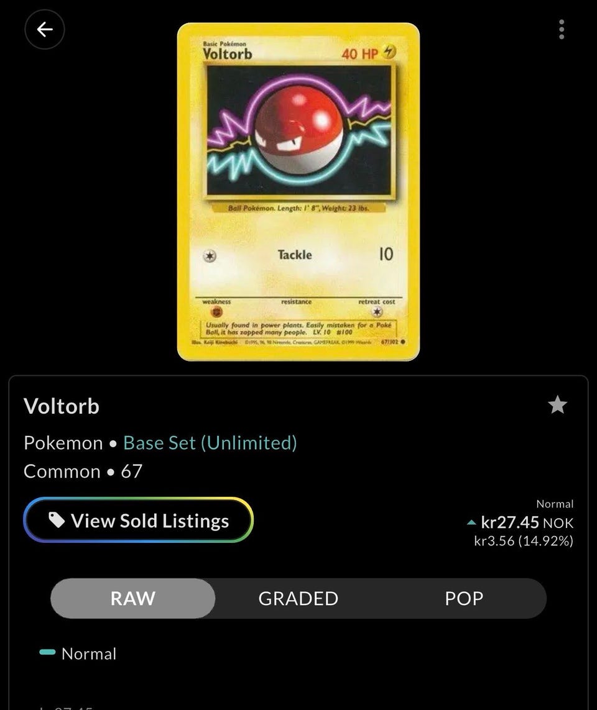Open View Sold Listings
Viewport: 597px width, 710px height.
[x=138, y=520]
